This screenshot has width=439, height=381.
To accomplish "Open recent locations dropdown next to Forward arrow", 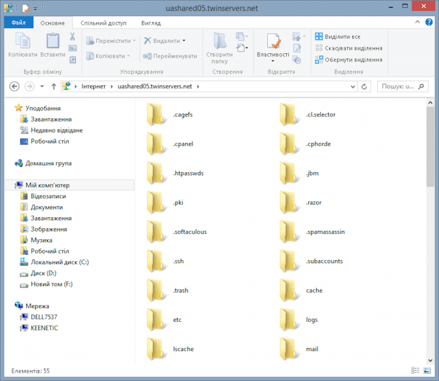I will coord(42,86).
